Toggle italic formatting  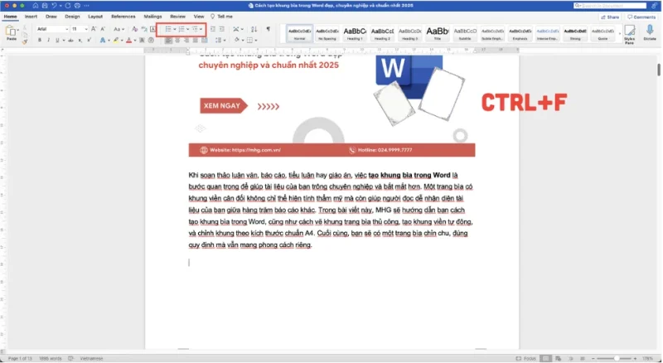(48, 40)
